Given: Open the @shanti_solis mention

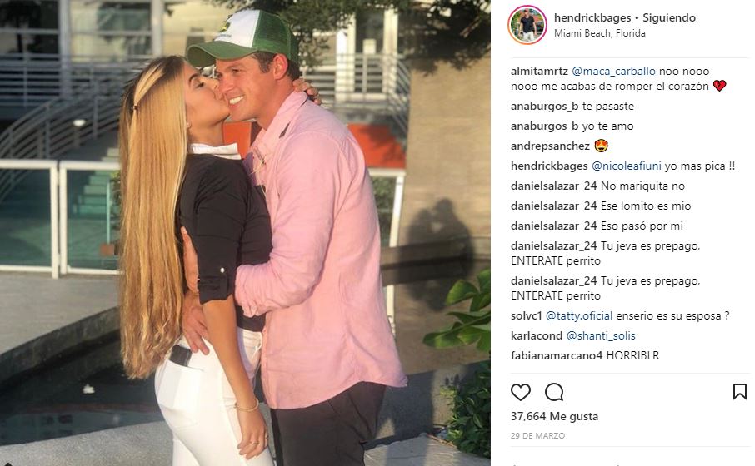Looking at the screenshot, I should tap(601, 335).
